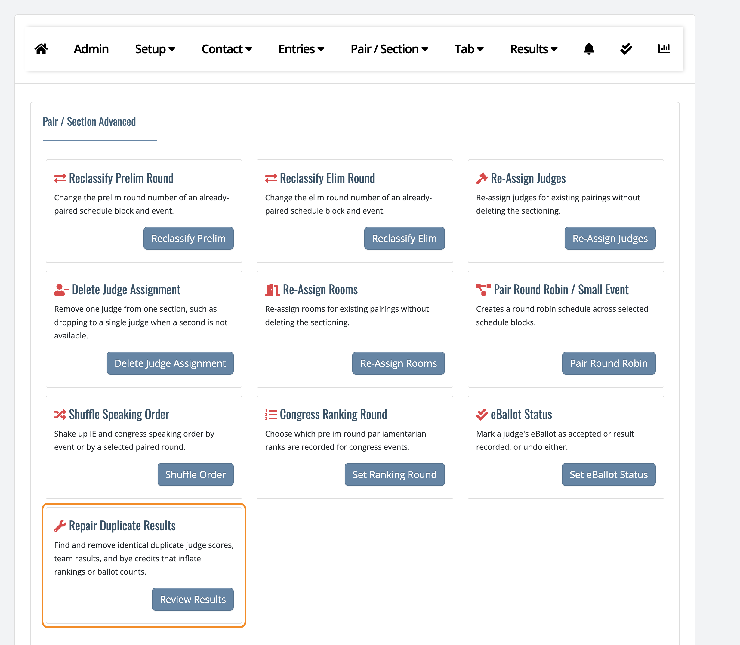Click the Delete Judge Assignment button
This screenshot has height=645, width=740.
pyautogui.click(x=170, y=363)
